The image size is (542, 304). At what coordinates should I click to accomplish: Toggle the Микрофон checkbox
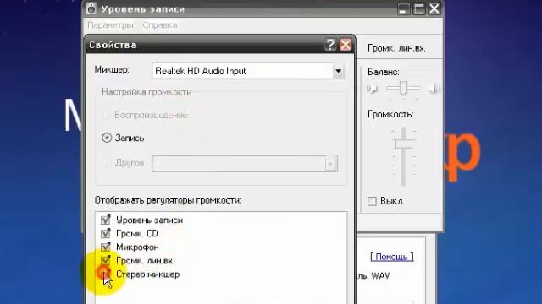tap(105, 247)
